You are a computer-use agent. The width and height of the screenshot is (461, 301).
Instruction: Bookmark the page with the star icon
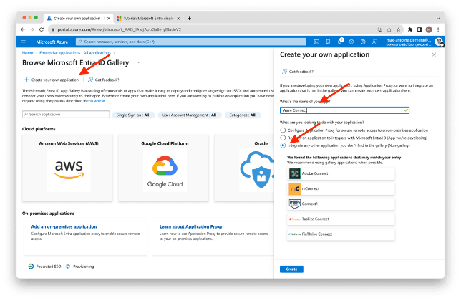click(399, 29)
